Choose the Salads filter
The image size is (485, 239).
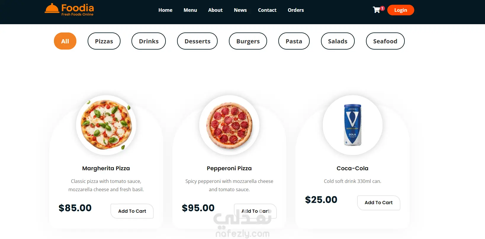click(338, 41)
